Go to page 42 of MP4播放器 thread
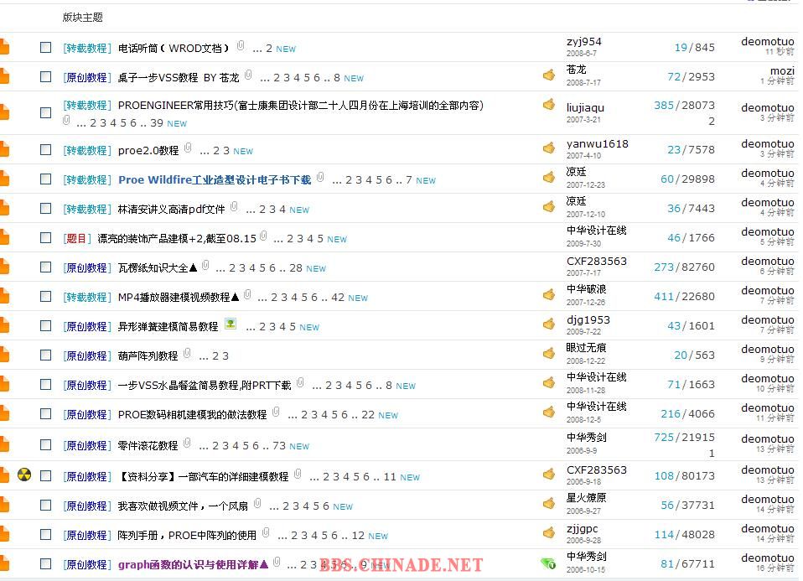The width and height of the screenshot is (803, 581). [338, 297]
